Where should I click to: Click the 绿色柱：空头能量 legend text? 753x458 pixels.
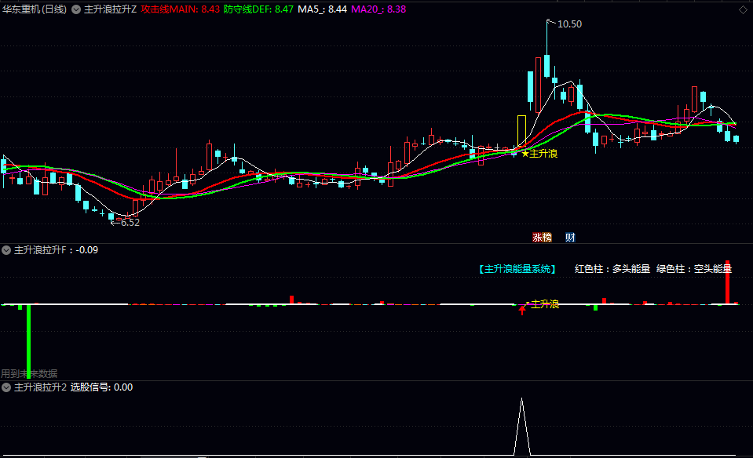(x=694, y=269)
